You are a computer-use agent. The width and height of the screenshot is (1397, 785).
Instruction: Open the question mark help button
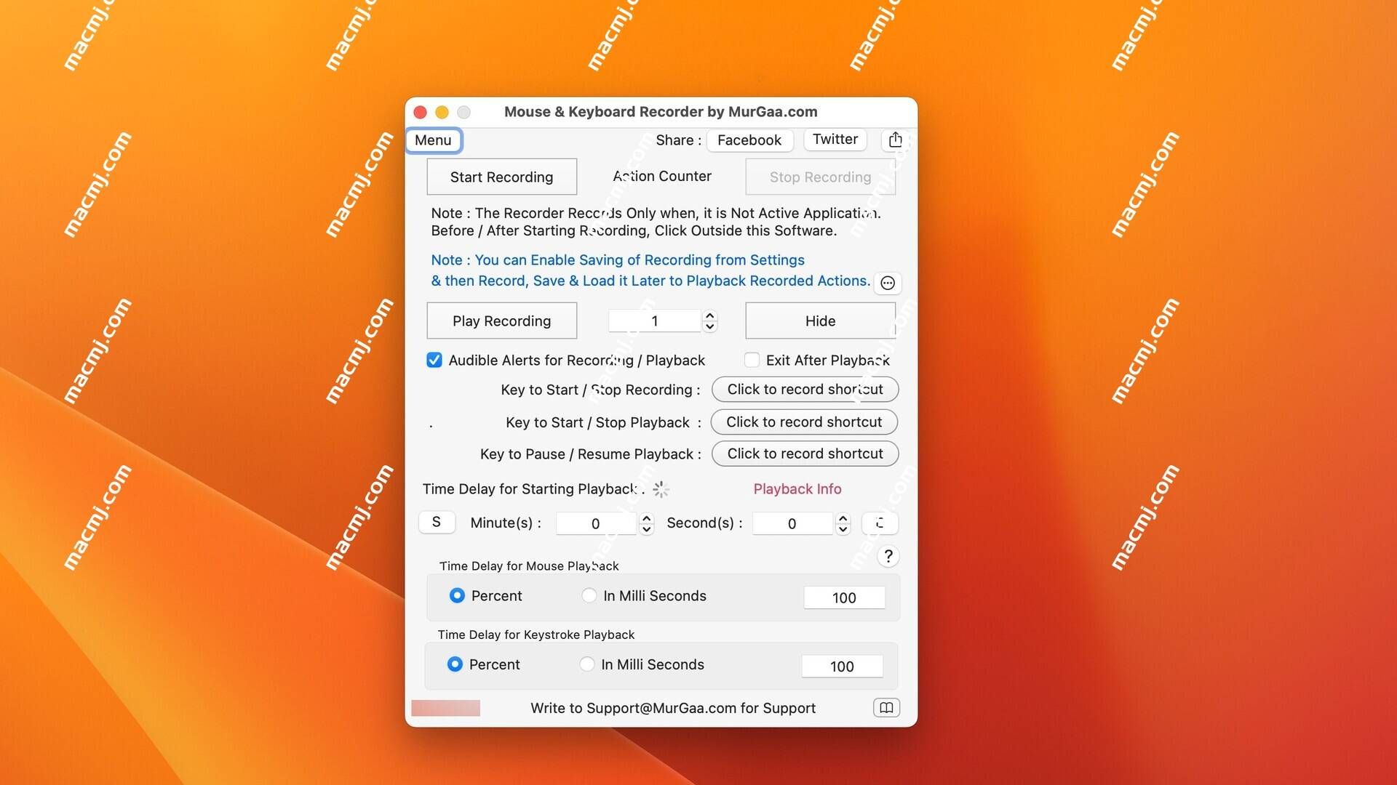[x=888, y=557]
